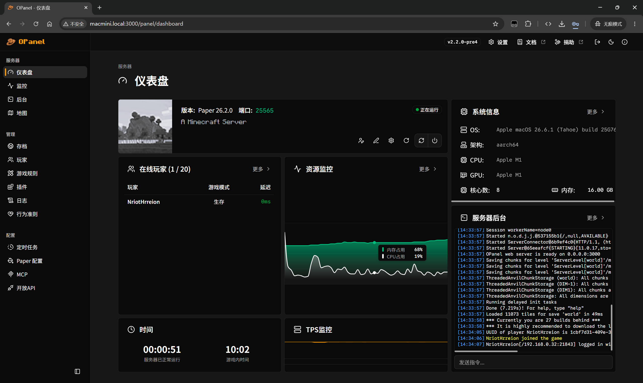
Task: Click the logout icon in top bar
Action: [597, 42]
